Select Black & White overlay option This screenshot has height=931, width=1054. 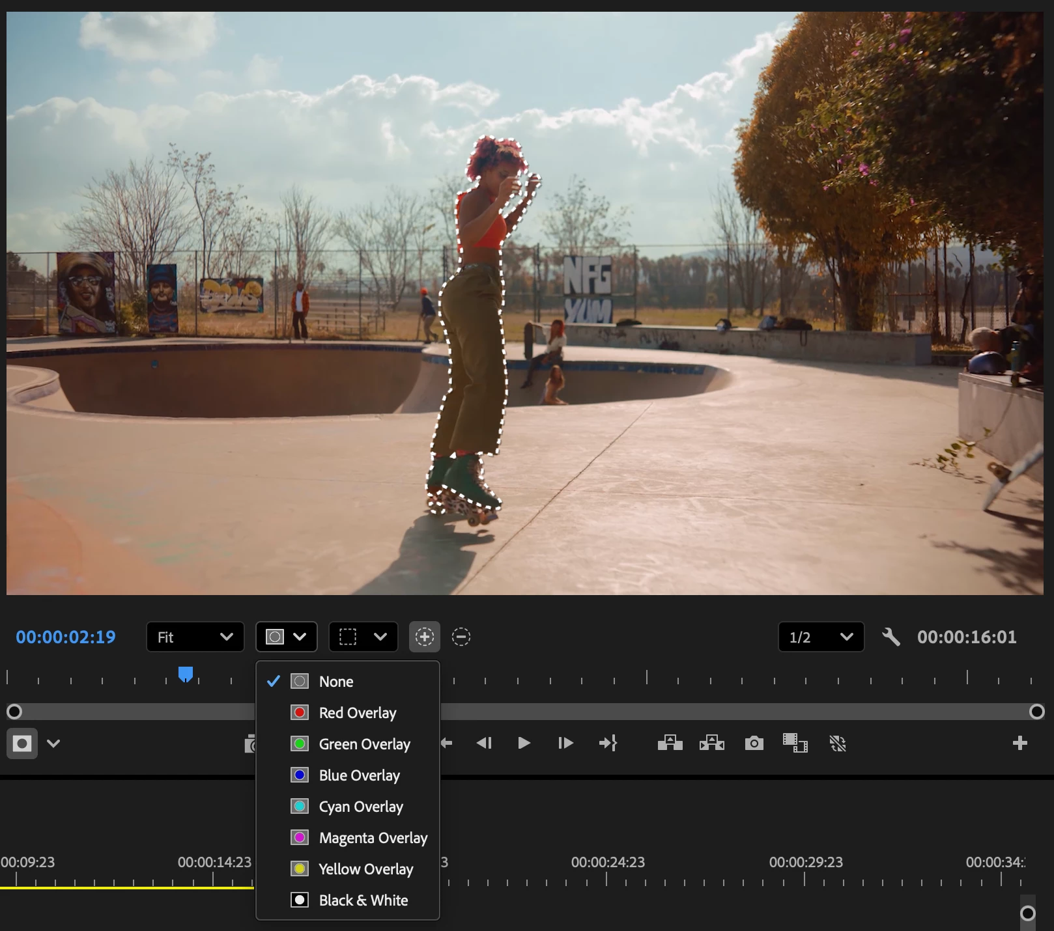pyautogui.click(x=363, y=900)
